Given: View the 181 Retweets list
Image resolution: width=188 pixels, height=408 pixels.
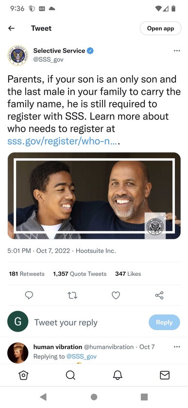Looking at the screenshot, I should click(x=27, y=274).
